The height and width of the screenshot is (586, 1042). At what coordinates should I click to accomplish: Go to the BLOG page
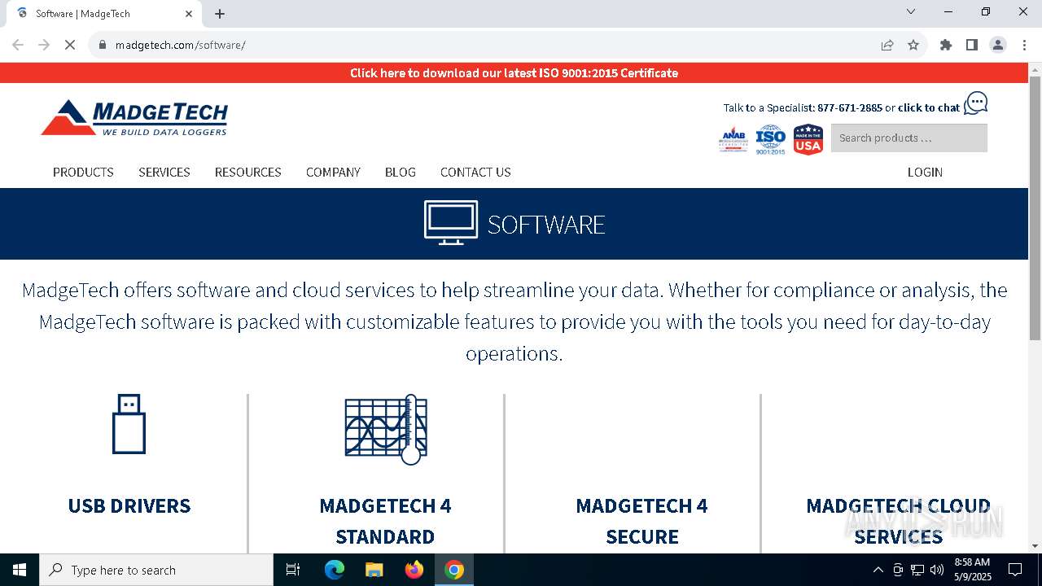click(x=401, y=173)
